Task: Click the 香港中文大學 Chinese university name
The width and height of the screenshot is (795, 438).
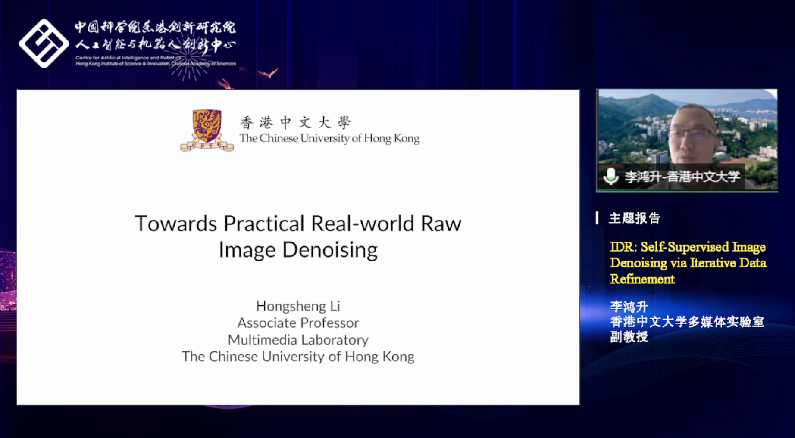Action: pos(296,123)
